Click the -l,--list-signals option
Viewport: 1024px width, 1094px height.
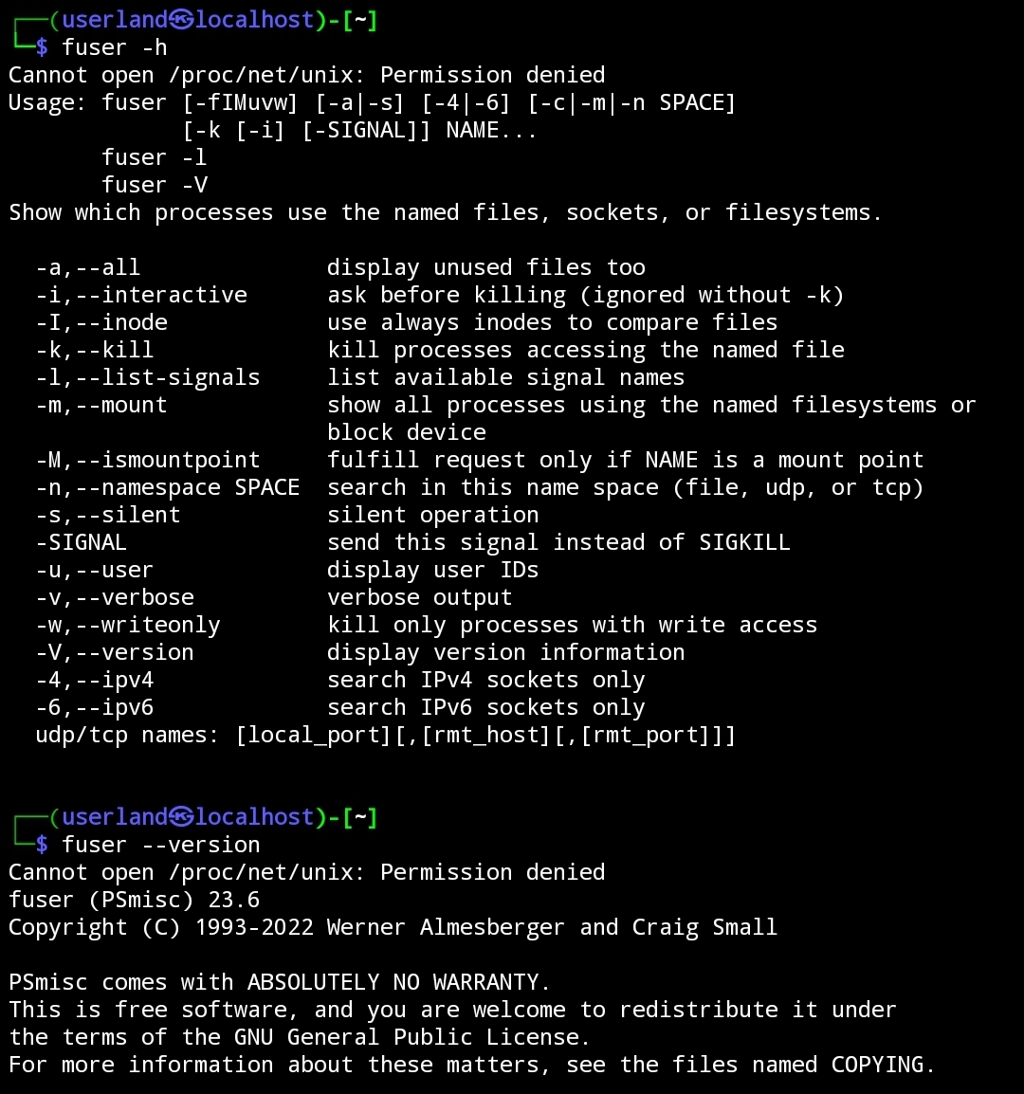pyautogui.click(x=147, y=377)
